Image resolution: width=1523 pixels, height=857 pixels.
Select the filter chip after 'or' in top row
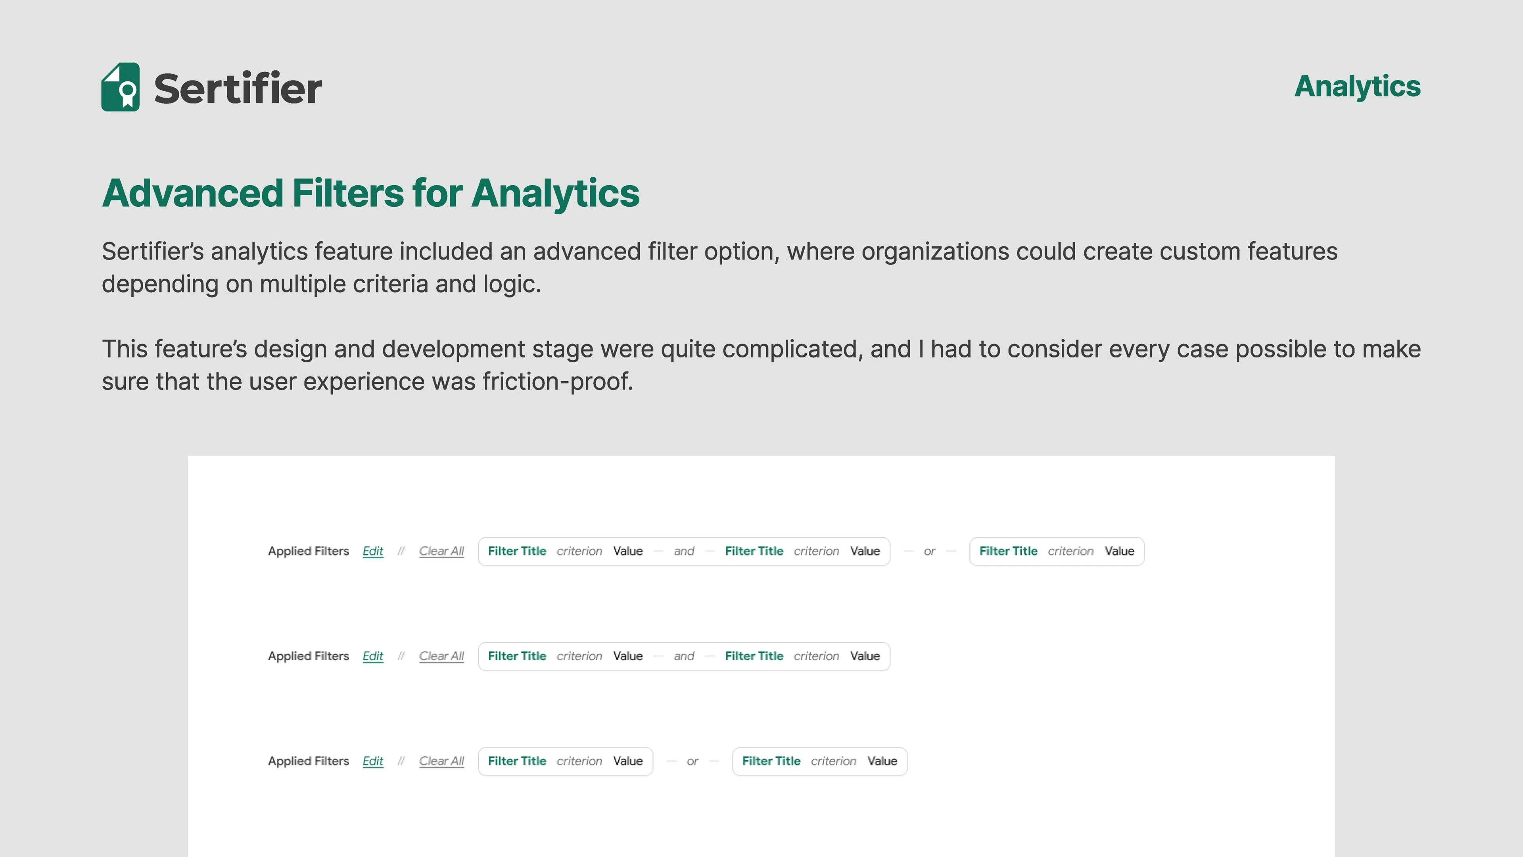click(x=1057, y=551)
